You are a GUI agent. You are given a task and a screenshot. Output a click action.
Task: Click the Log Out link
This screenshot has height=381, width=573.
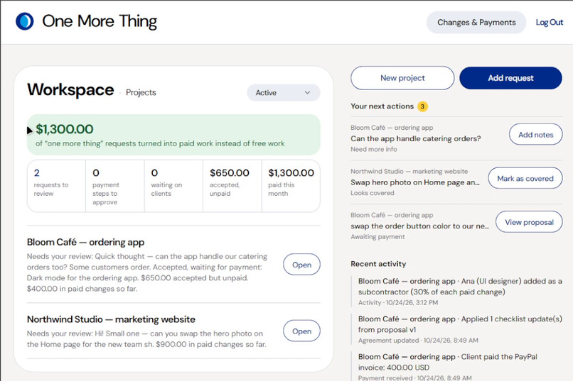click(550, 22)
